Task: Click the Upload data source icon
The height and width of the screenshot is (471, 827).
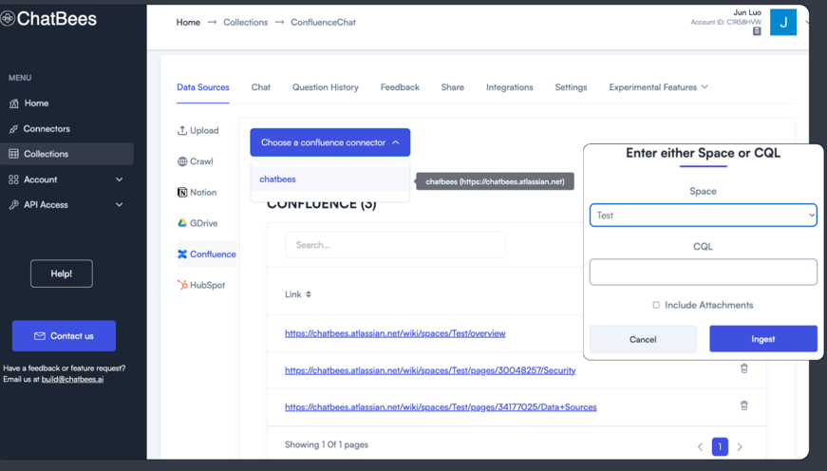Action: [x=182, y=130]
